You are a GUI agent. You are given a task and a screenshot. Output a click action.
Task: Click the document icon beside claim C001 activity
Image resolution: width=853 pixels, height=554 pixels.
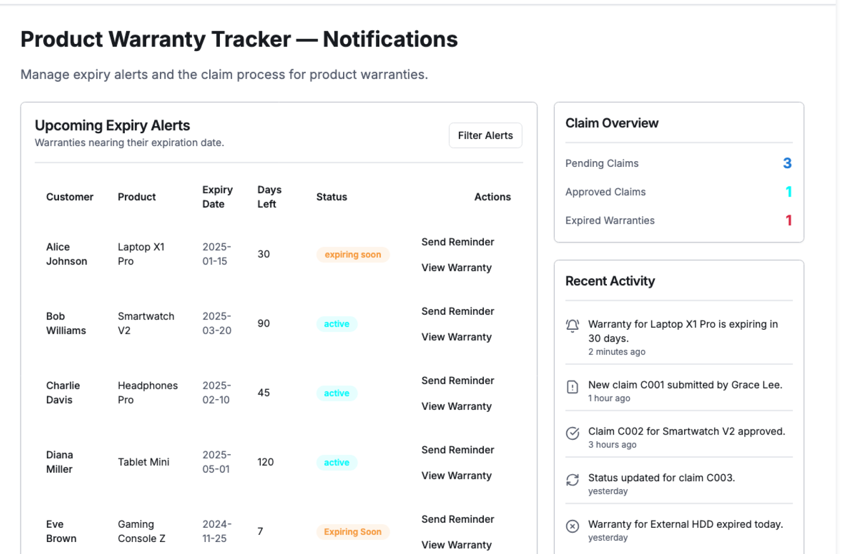pyautogui.click(x=572, y=387)
